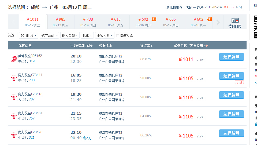The width and height of the screenshot is (257, 145).
Task: Select flight JD5162 with 选择航班 button
Action: 231,57
